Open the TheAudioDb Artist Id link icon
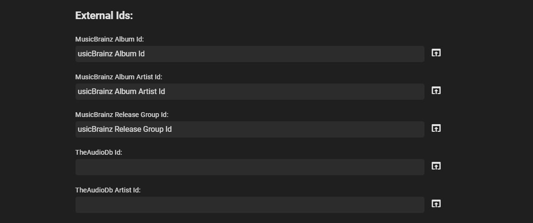Screen dimensions: 533x223 pos(436,204)
